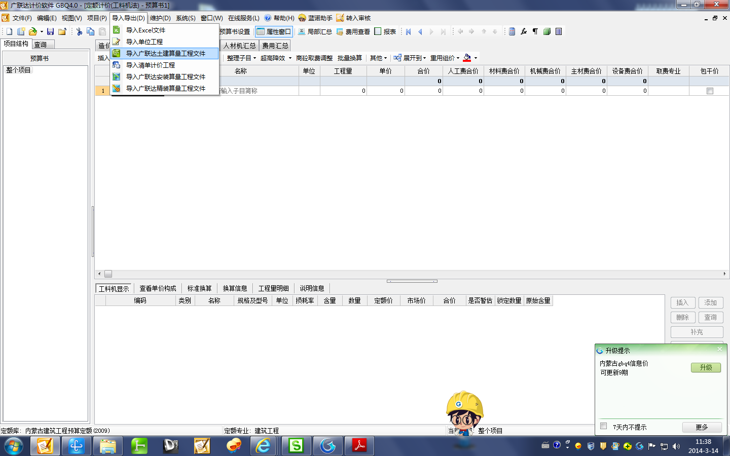Image resolution: width=730 pixels, height=456 pixels.
Task: Click the fx formula icon
Action: pos(524,31)
